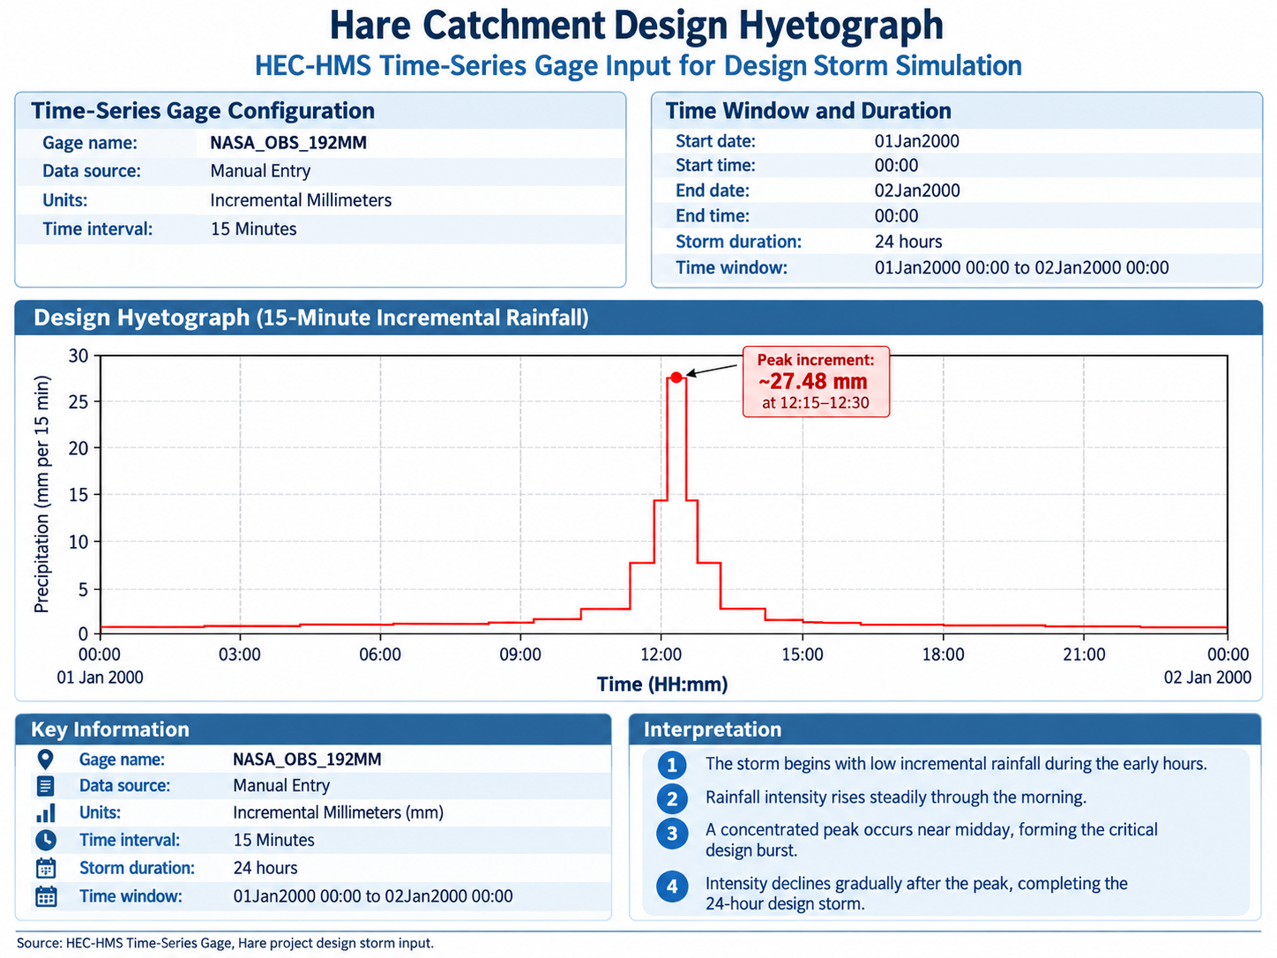1277x958 pixels.
Task: Click the 09:00 tick label on time axis
Action: (520, 655)
